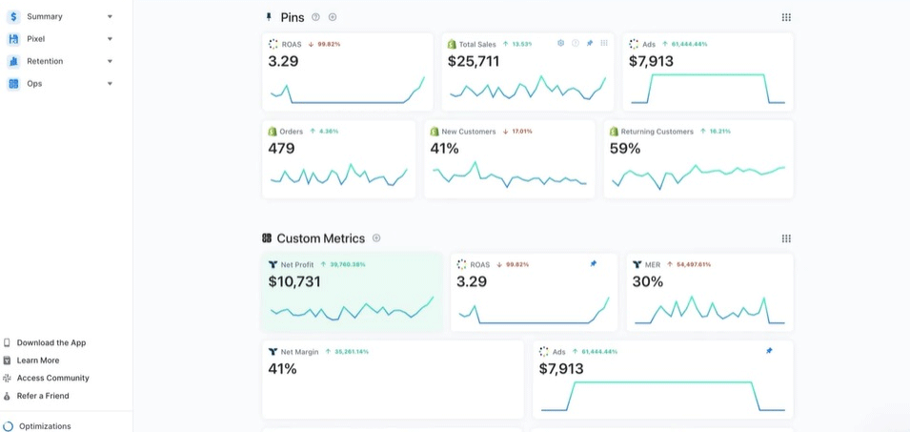Open the Pins section grid layout icon
Image resolution: width=910 pixels, height=432 pixels.
(786, 17)
